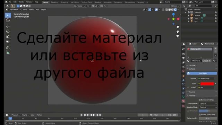Click the play animation button
This screenshot has width=222, height=125.
(x=94, y=115)
